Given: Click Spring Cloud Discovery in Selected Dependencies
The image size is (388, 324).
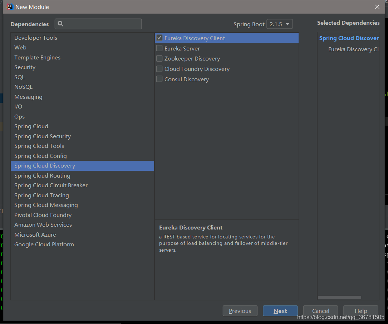Looking at the screenshot, I should tap(349, 38).
